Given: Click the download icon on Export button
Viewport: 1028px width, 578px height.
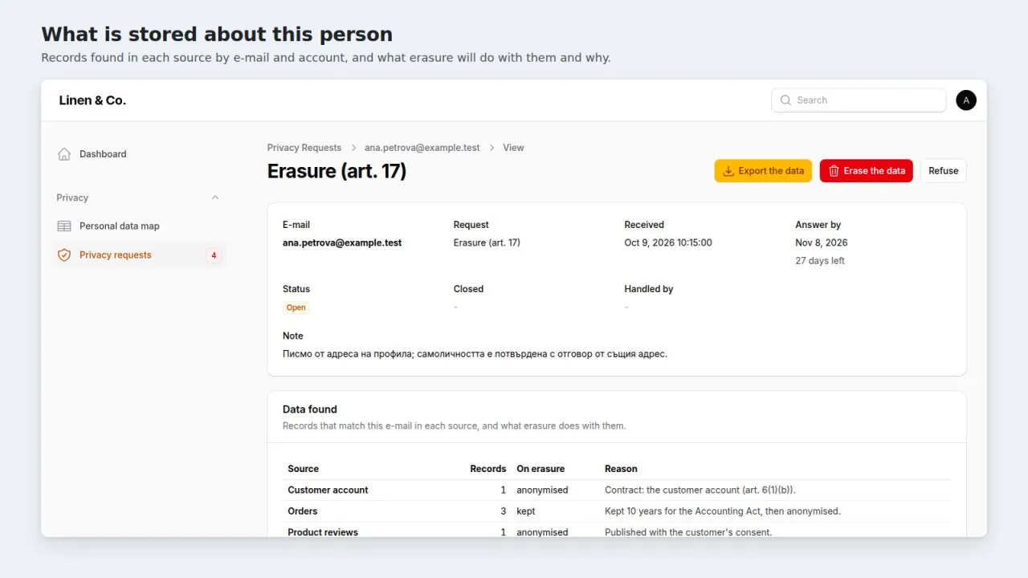Looking at the screenshot, I should click(728, 171).
